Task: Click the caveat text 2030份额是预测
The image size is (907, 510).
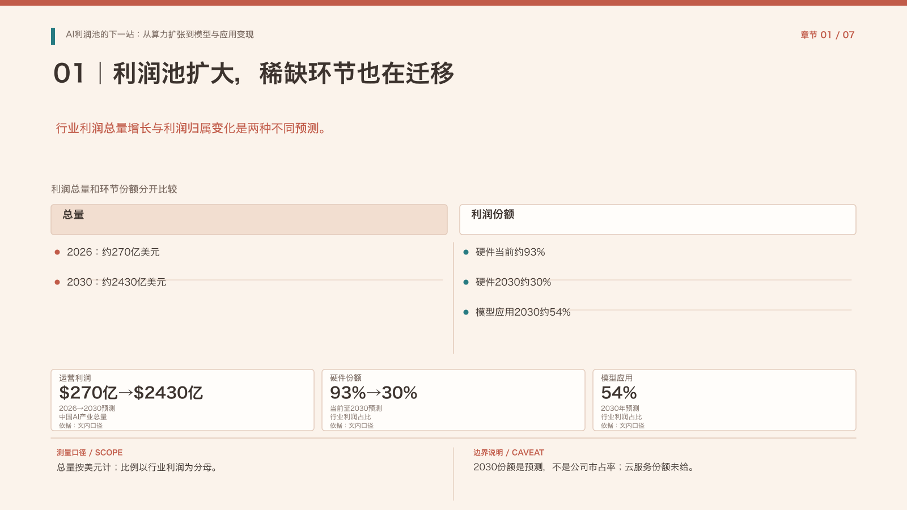Action: (x=508, y=467)
